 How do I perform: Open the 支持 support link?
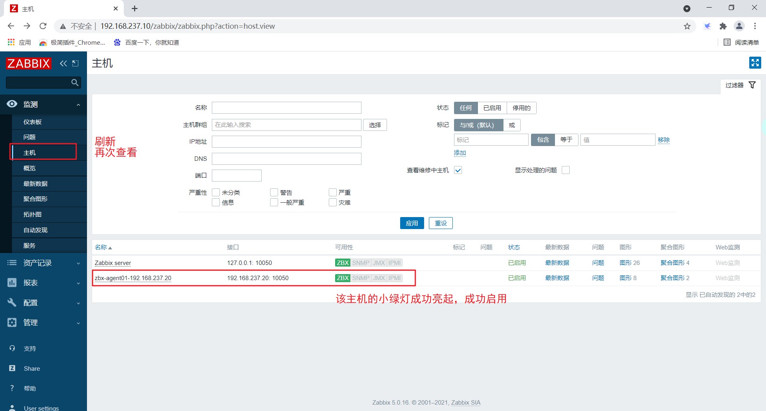tap(30, 348)
